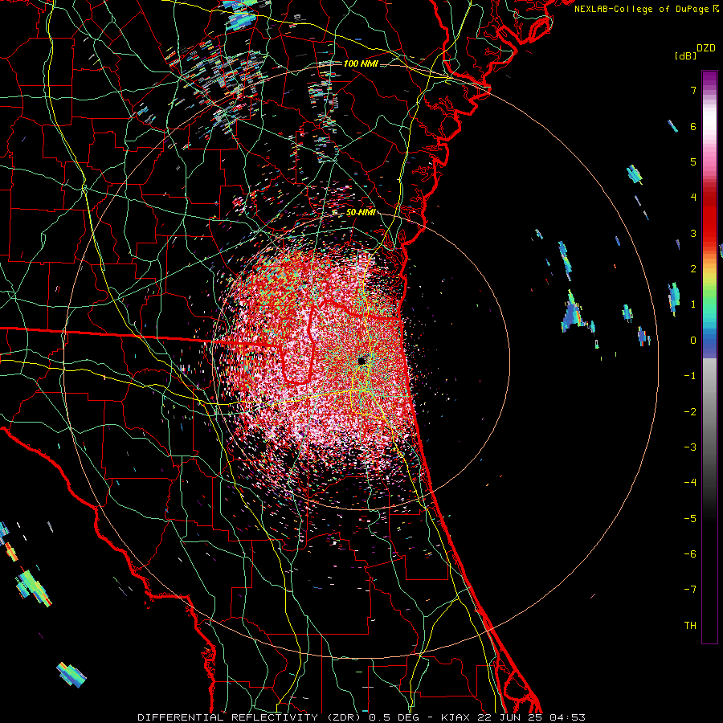Click the TH threshold scale label
Image resolution: width=723 pixels, height=723 pixels.
click(690, 626)
